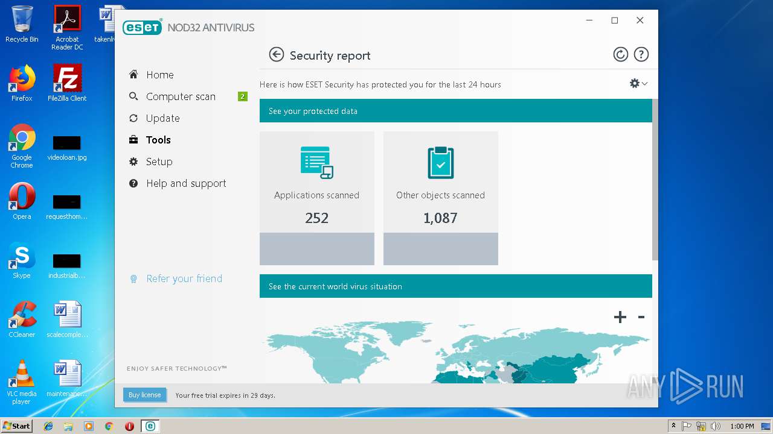
Task: Click the See your protected data header
Action: 456,111
